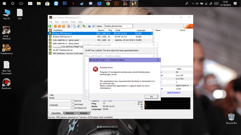Tick the No Password filter checkbox

tap(73, 108)
